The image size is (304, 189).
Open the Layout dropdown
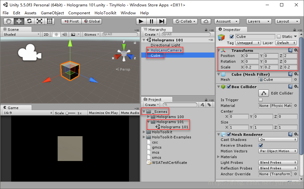287,21
